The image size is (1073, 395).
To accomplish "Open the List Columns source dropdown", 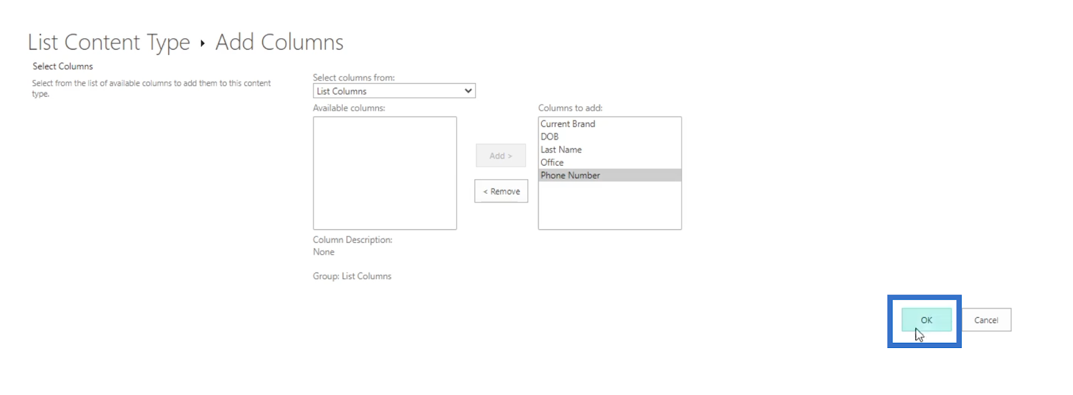I will pyautogui.click(x=394, y=91).
